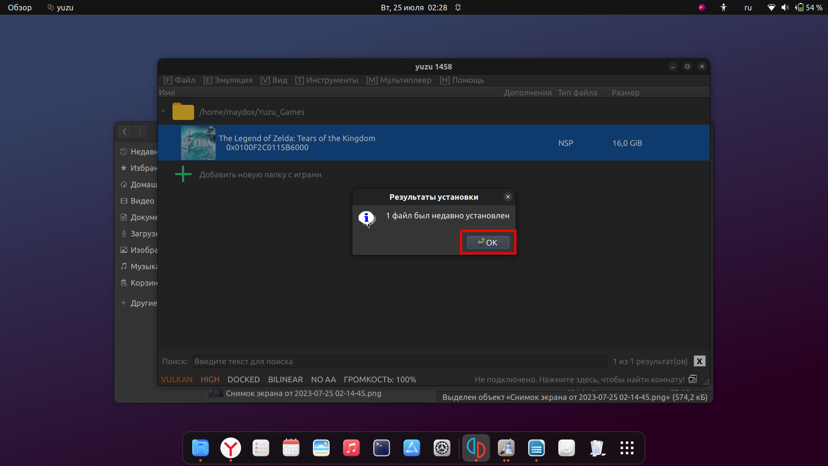Open Изображения in file manager sidebar
828x466 pixels.
tap(138, 250)
